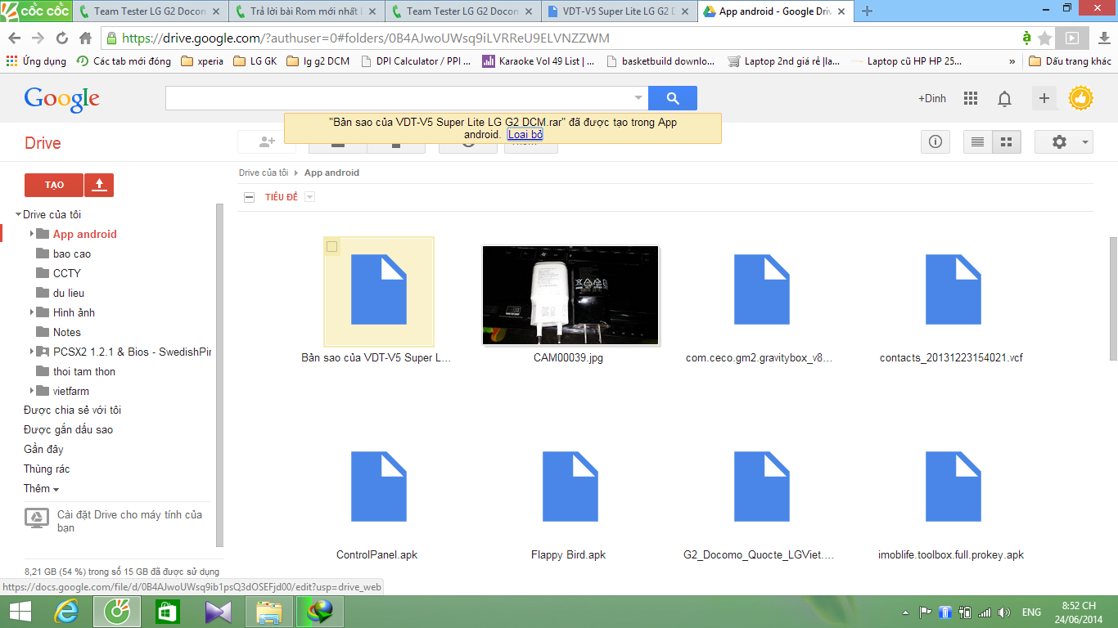Open the settings gear dropdown

(1064, 141)
